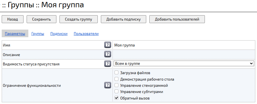Image resolution: width=257 pixels, height=104 pixels.
Task: Switch to the Группы tab
Action: (38, 34)
